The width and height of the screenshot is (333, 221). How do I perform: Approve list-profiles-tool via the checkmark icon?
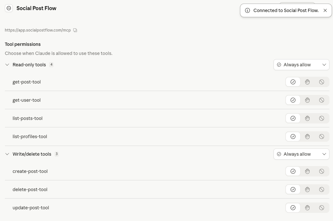pyautogui.click(x=293, y=136)
